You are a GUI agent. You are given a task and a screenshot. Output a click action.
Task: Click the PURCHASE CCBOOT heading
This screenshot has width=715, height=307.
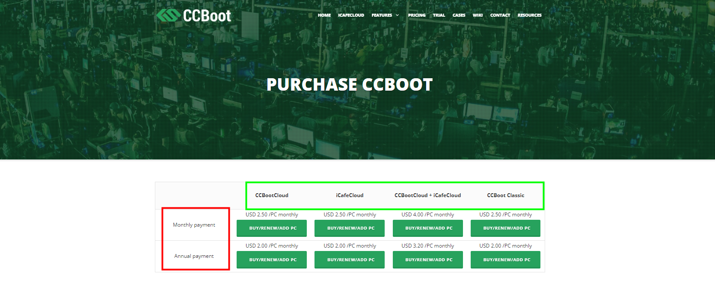[x=350, y=85]
